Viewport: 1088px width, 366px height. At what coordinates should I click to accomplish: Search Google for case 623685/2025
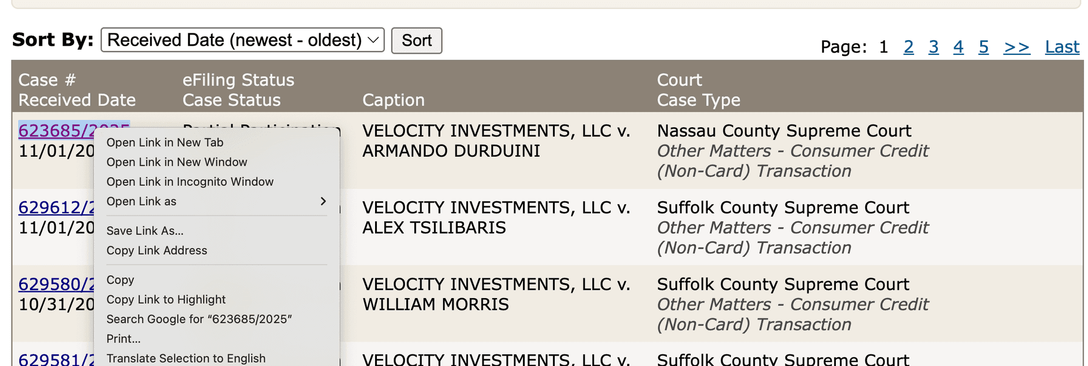[199, 318]
